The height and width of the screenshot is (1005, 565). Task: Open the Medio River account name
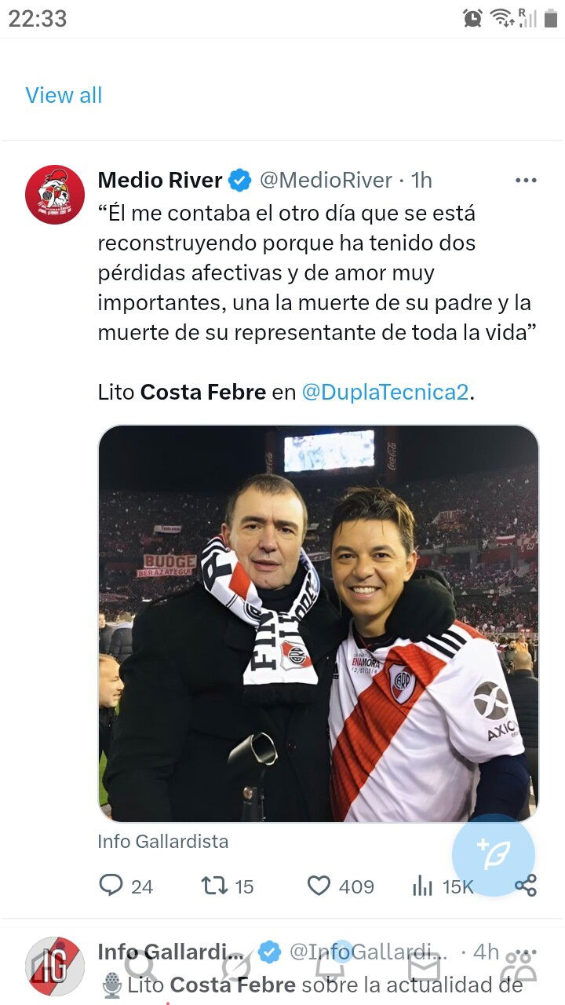pyautogui.click(x=160, y=180)
